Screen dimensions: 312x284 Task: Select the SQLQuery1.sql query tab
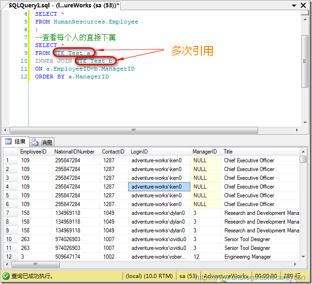click(x=64, y=6)
